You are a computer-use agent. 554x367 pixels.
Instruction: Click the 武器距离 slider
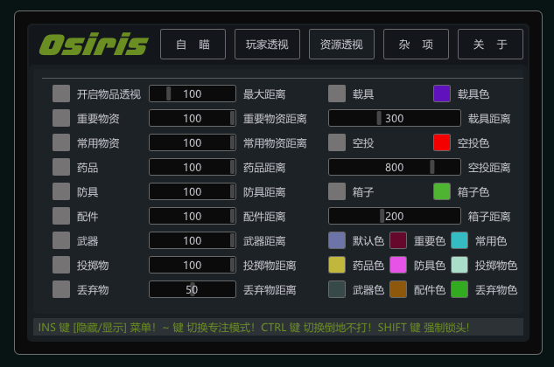coord(193,240)
